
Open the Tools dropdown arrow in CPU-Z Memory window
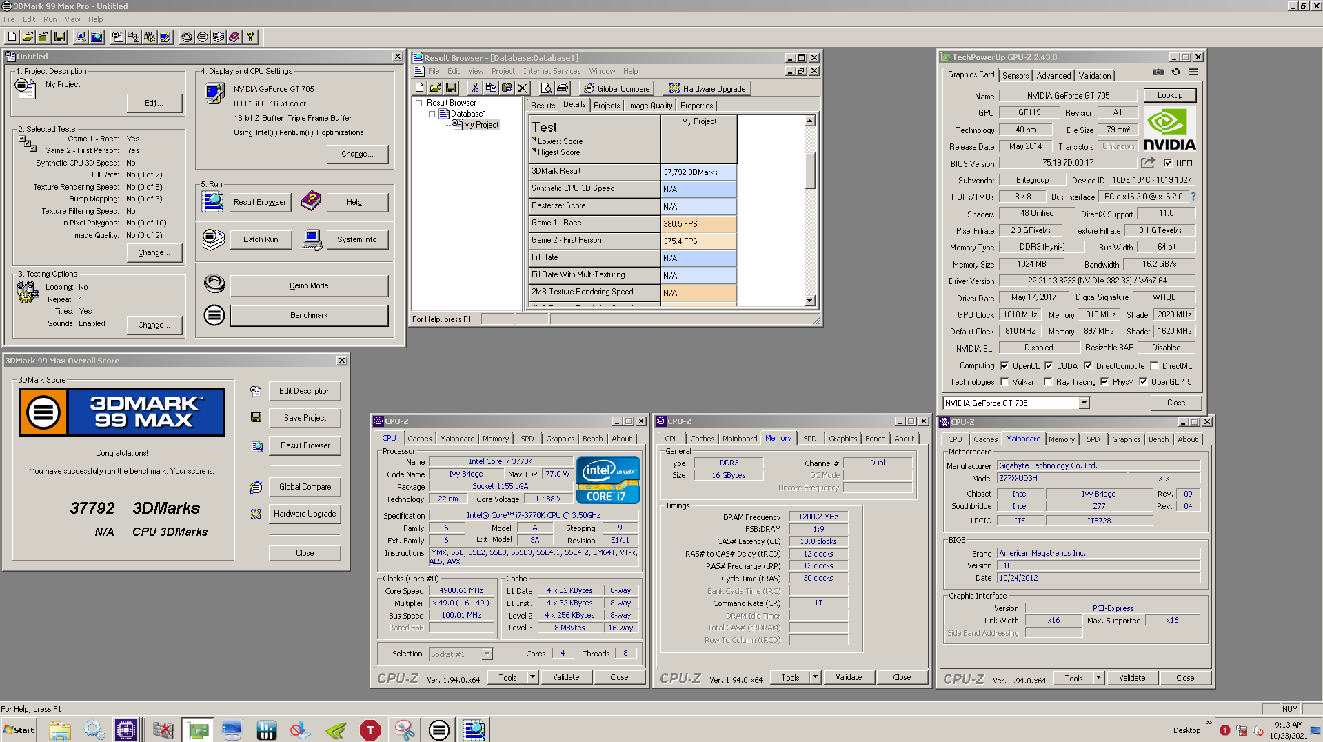point(815,677)
